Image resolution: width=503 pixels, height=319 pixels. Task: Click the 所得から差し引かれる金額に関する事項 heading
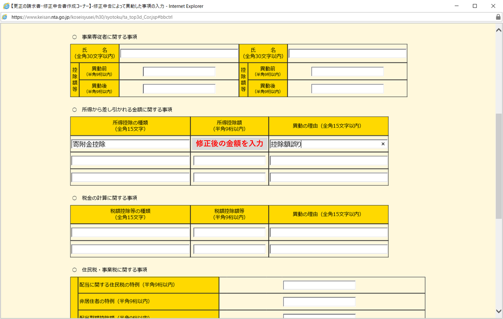(127, 110)
